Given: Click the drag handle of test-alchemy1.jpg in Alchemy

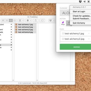Looking at the screenshot, I should coord(63,33).
